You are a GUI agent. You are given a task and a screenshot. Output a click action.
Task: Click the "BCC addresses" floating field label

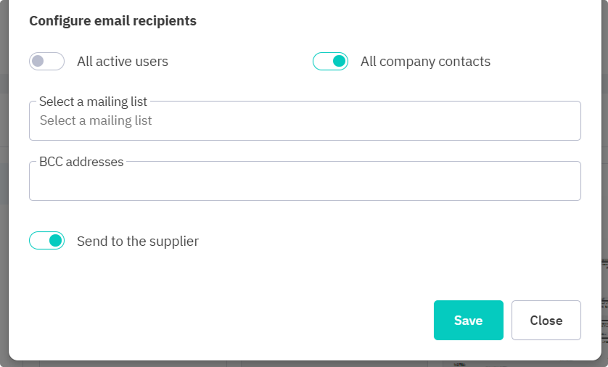pyautogui.click(x=81, y=162)
